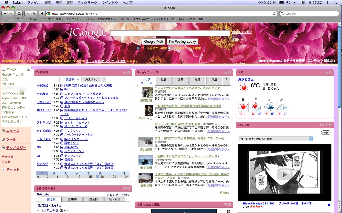Maximize the Google ニュース gadget
The image size is (342, 213).
230,72
